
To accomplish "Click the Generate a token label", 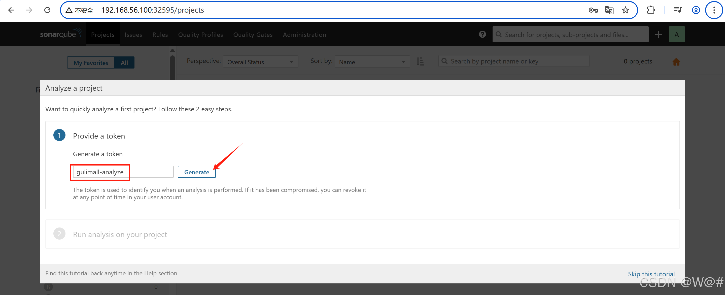I will [x=98, y=154].
